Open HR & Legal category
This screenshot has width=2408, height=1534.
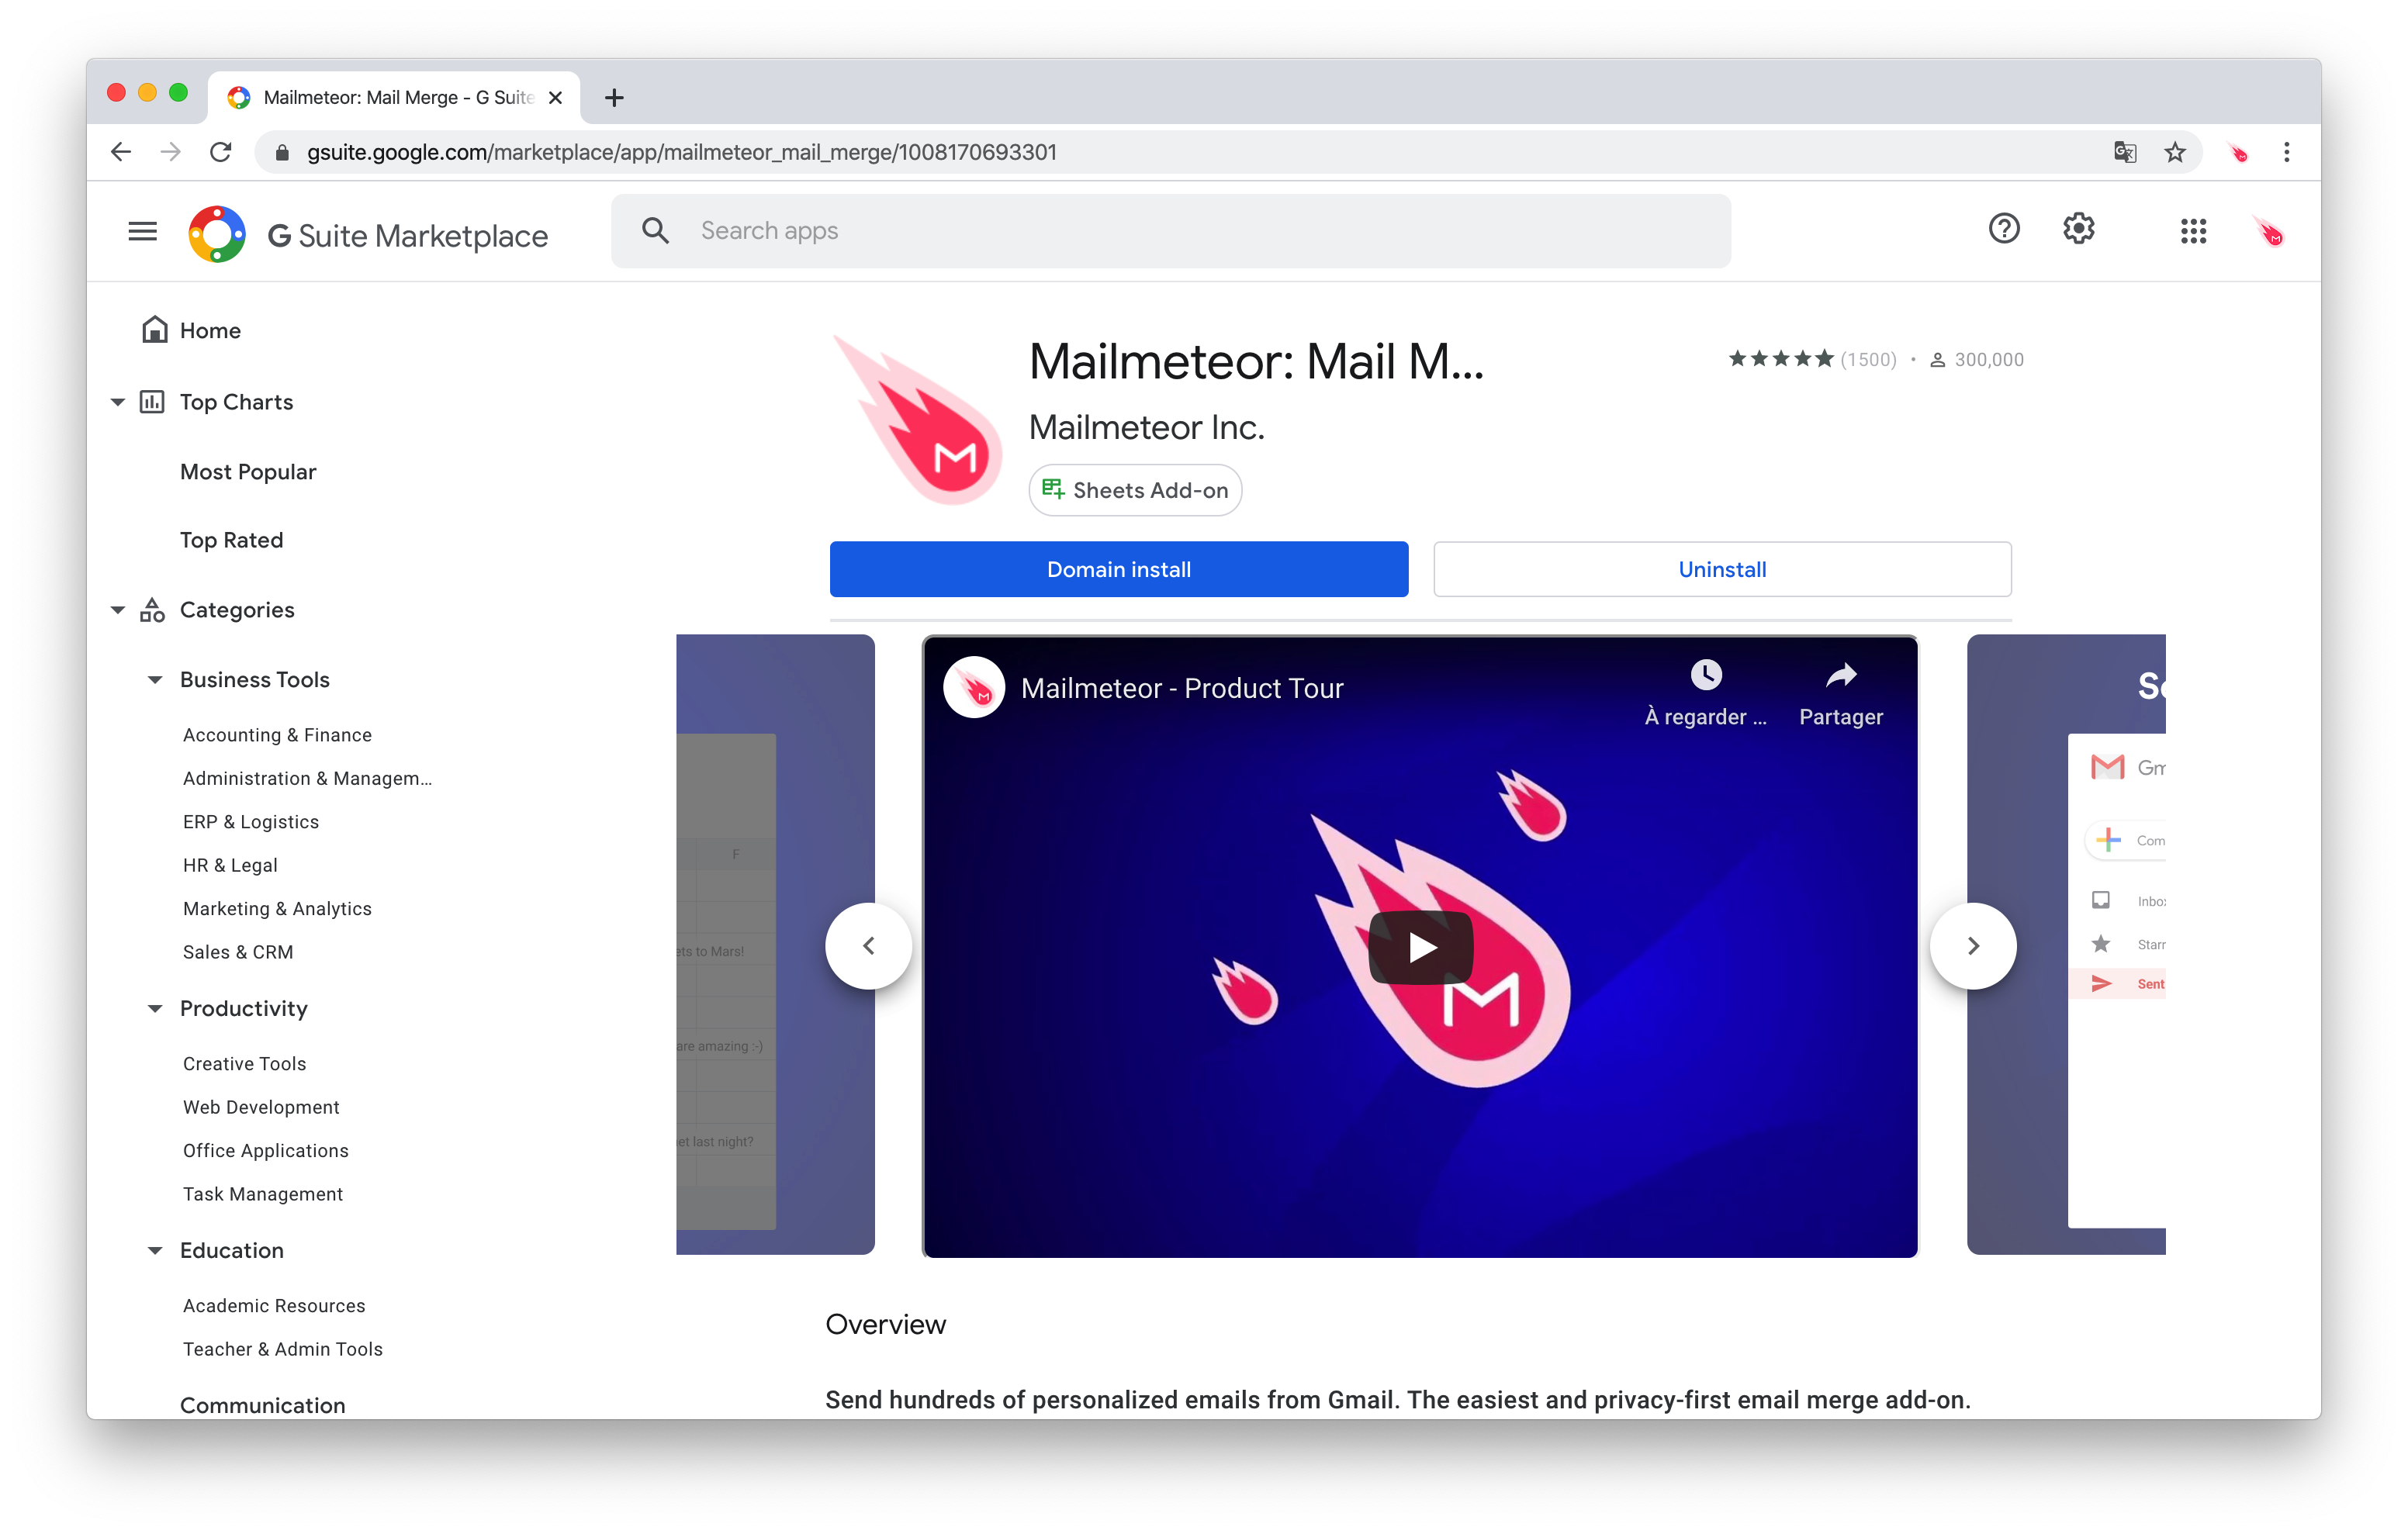tap(230, 865)
